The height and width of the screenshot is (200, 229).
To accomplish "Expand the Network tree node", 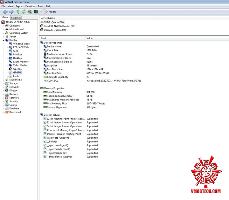I will coord(3,87).
